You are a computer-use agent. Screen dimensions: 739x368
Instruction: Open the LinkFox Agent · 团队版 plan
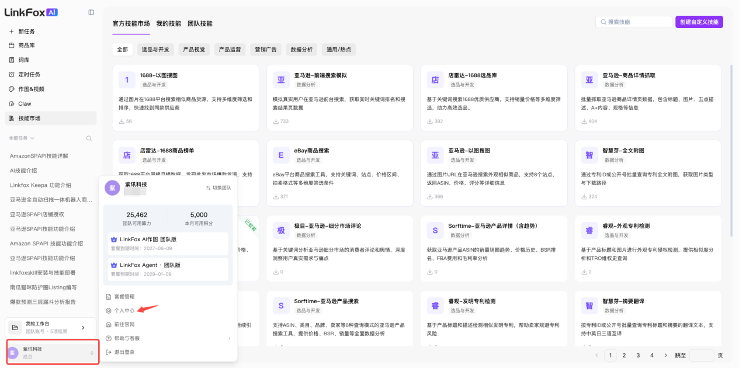click(x=168, y=269)
